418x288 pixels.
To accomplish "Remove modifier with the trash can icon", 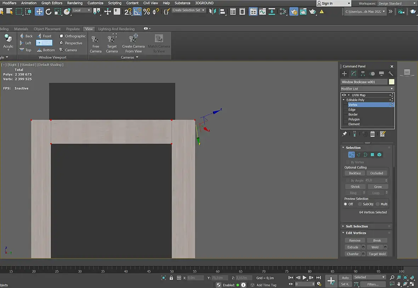I will [x=373, y=134].
